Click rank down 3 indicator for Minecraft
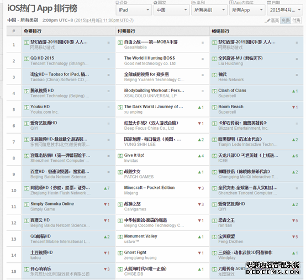Viewport: 306px width, 280px height. point(201,188)
